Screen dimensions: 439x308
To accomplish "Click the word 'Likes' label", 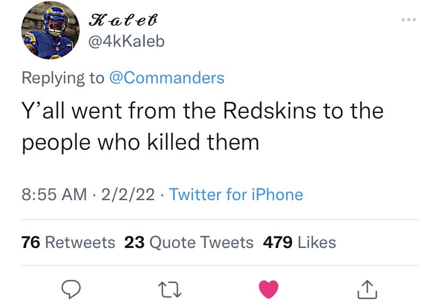I will (317, 242).
